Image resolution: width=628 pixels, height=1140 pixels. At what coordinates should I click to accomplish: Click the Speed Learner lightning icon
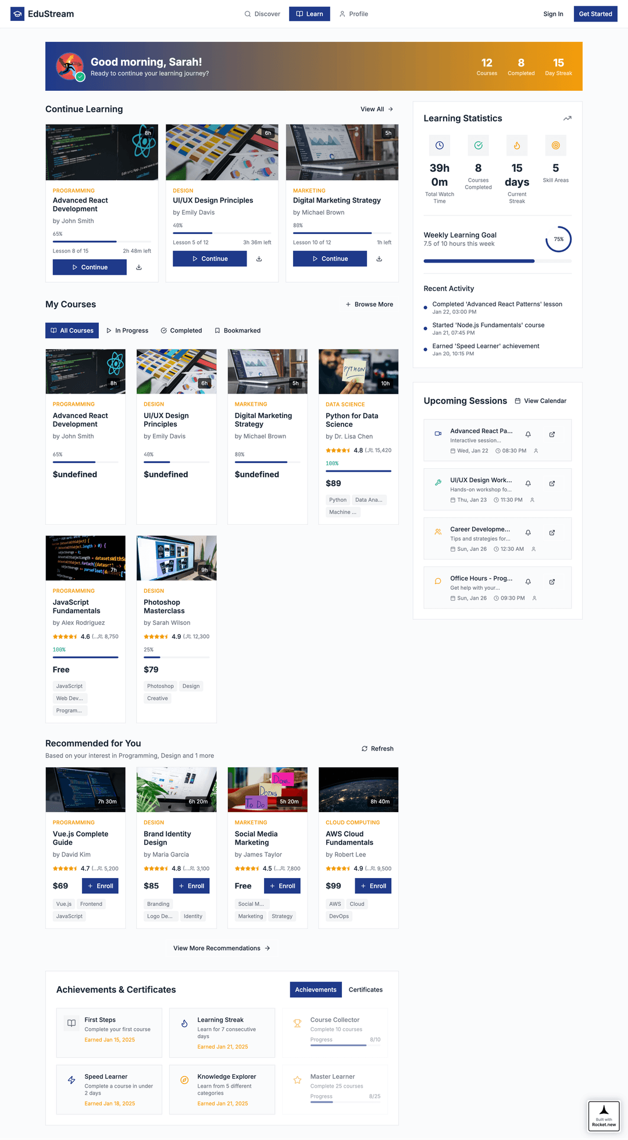pyautogui.click(x=72, y=1080)
